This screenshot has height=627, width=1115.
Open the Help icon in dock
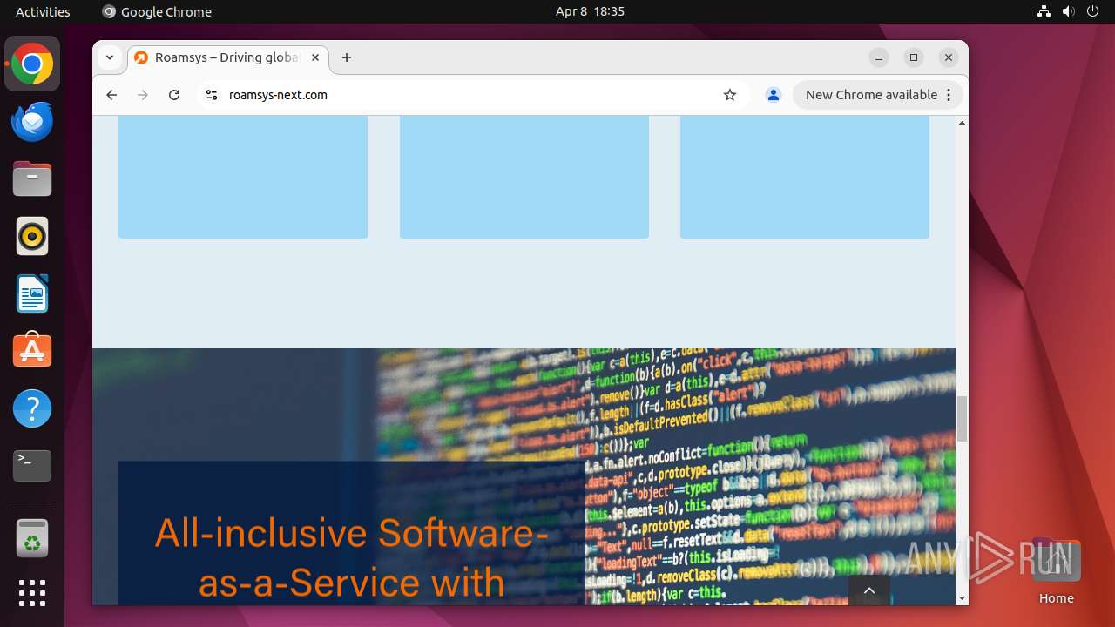(32, 408)
